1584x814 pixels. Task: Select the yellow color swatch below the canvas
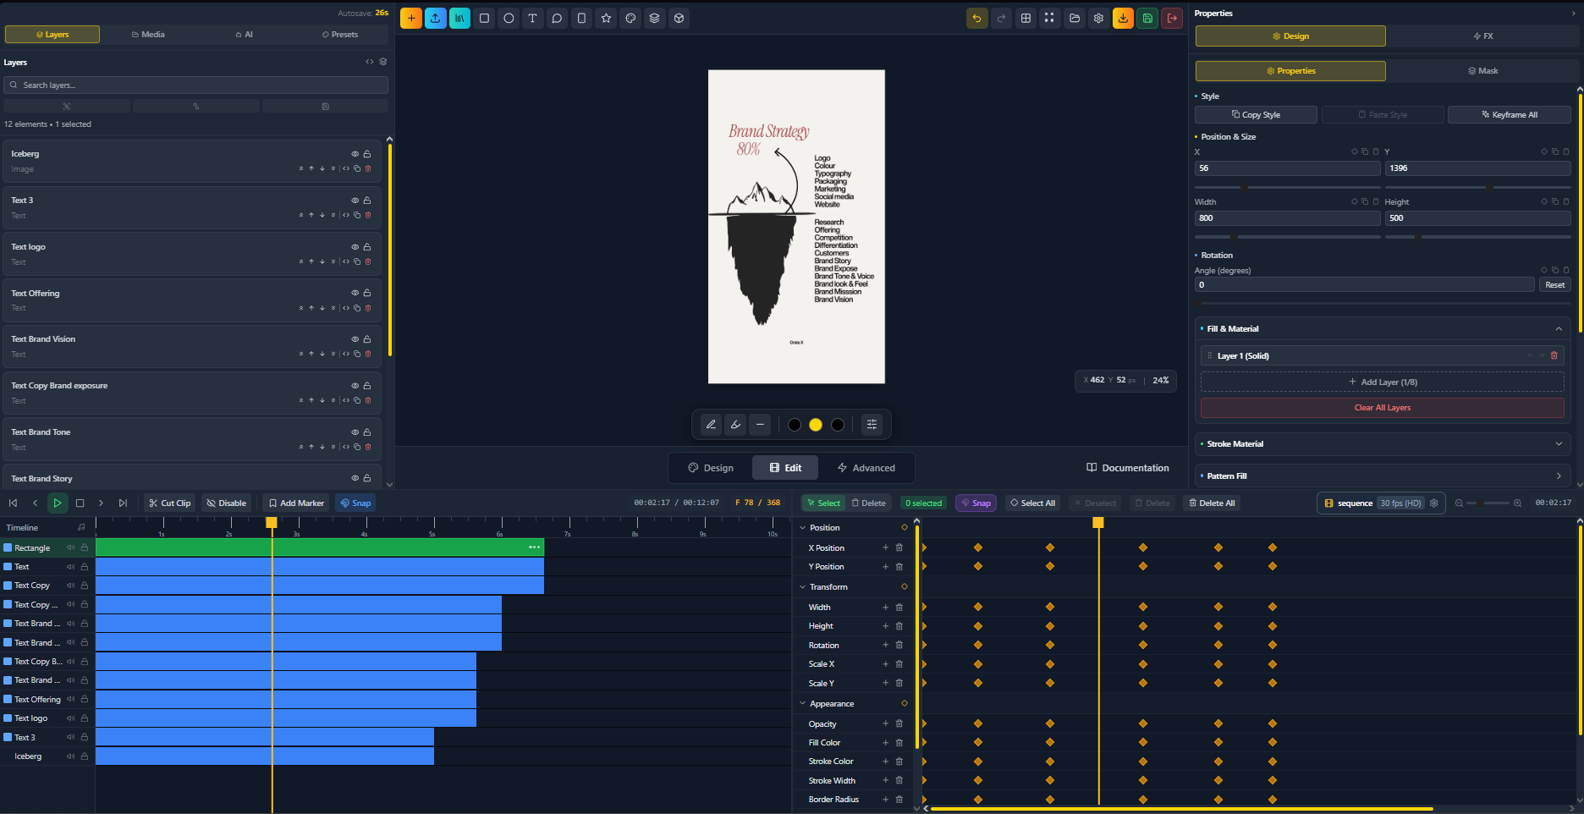[815, 424]
